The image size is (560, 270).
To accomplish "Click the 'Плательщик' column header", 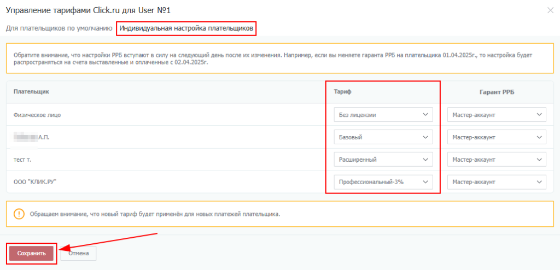I will pyautogui.click(x=31, y=91).
